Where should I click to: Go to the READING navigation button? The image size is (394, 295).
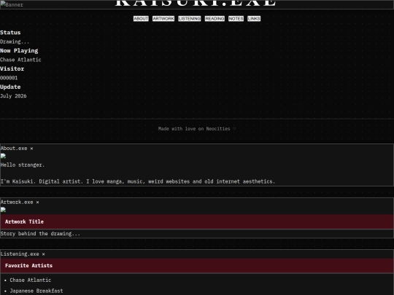tap(215, 18)
